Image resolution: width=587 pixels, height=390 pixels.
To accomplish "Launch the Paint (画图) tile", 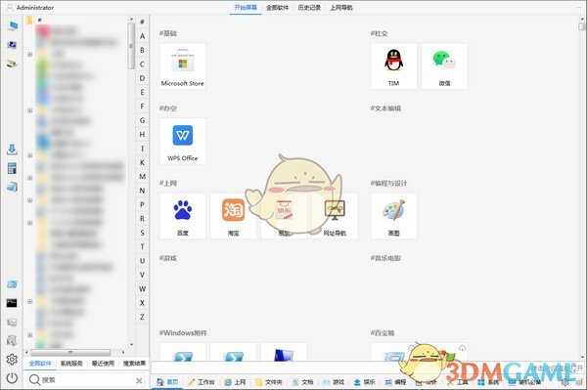I will click(x=393, y=216).
